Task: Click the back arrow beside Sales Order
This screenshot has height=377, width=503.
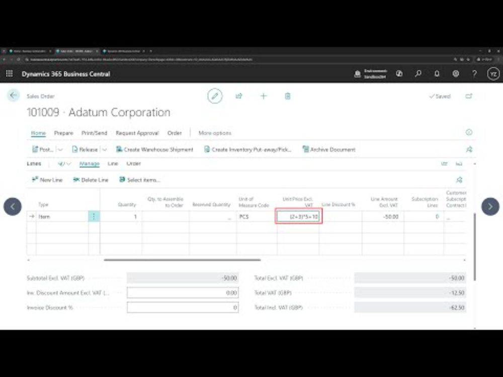Action: 13,96
